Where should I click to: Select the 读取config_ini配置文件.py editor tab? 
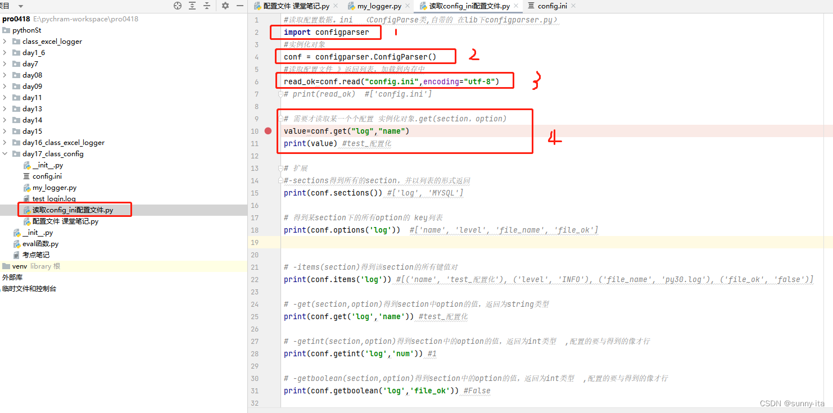pos(469,6)
